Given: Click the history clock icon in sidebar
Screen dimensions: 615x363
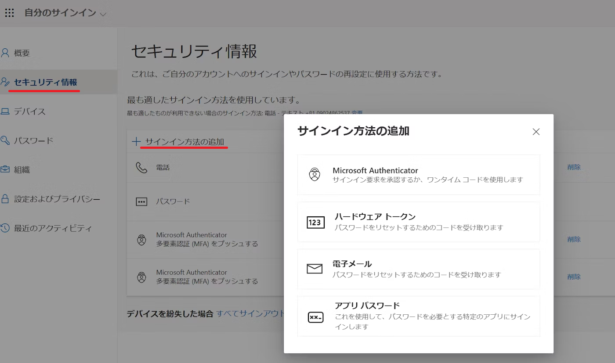Looking at the screenshot, I should click(x=5, y=228).
